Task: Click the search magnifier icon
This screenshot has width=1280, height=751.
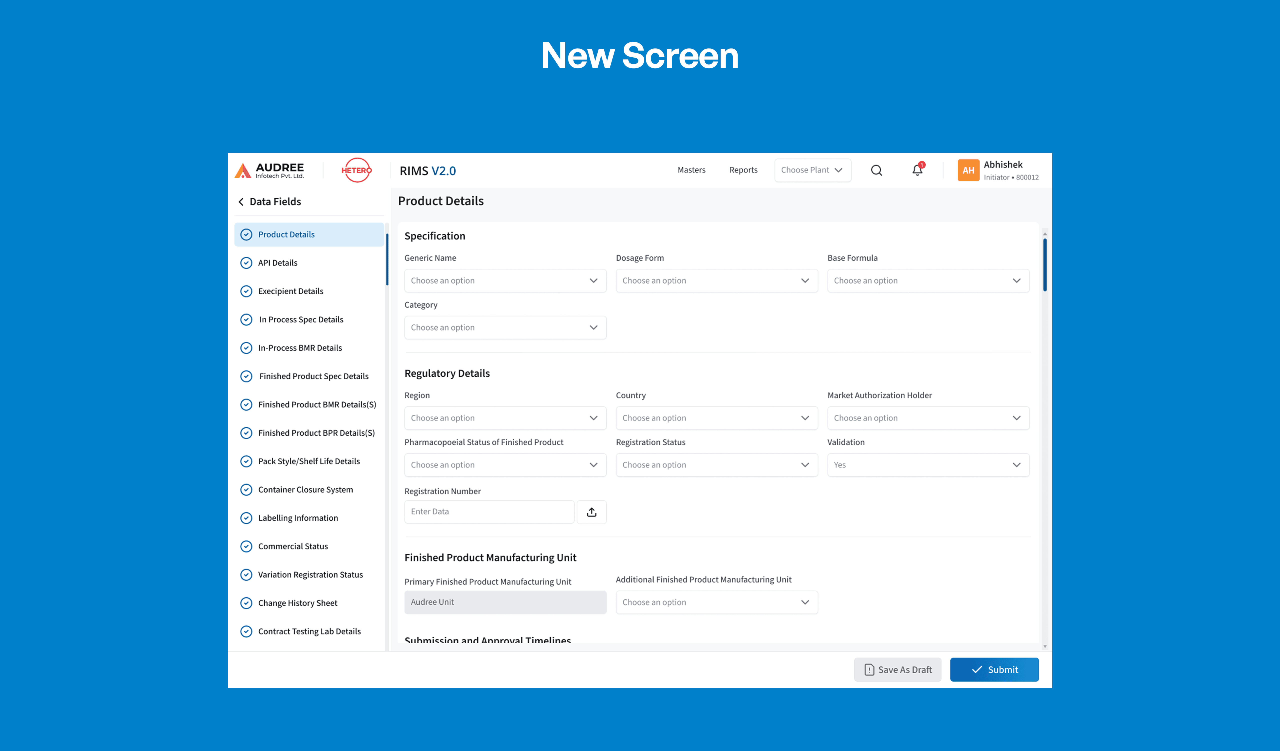Action: [x=876, y=170]
